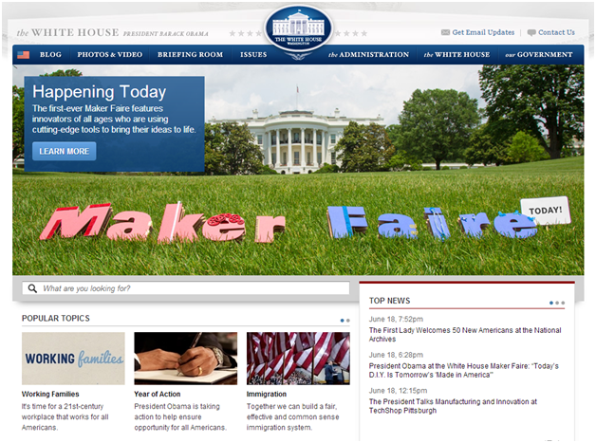Open the Year of Action thumbnail

coord(185,359)
